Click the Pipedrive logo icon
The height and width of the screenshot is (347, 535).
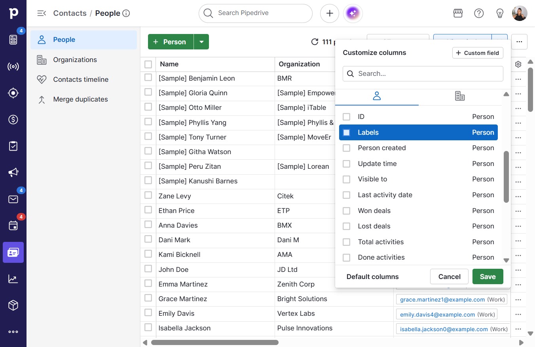click(x=13, y=13)
